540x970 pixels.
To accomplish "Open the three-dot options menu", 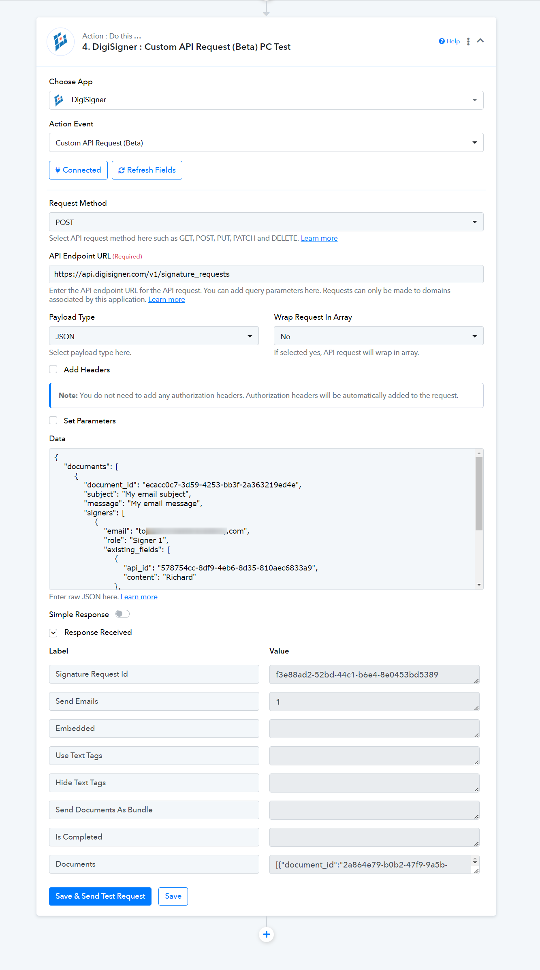I will point(468,41).
